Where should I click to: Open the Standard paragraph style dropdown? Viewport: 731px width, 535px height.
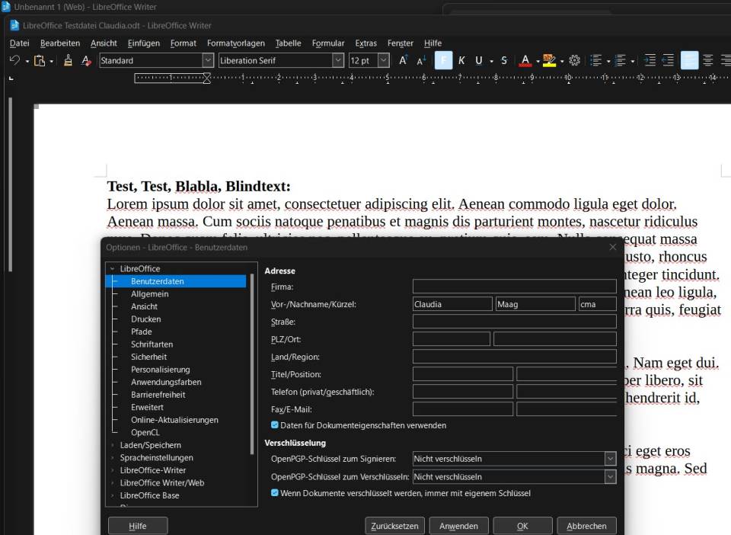(x=209, y=59)
